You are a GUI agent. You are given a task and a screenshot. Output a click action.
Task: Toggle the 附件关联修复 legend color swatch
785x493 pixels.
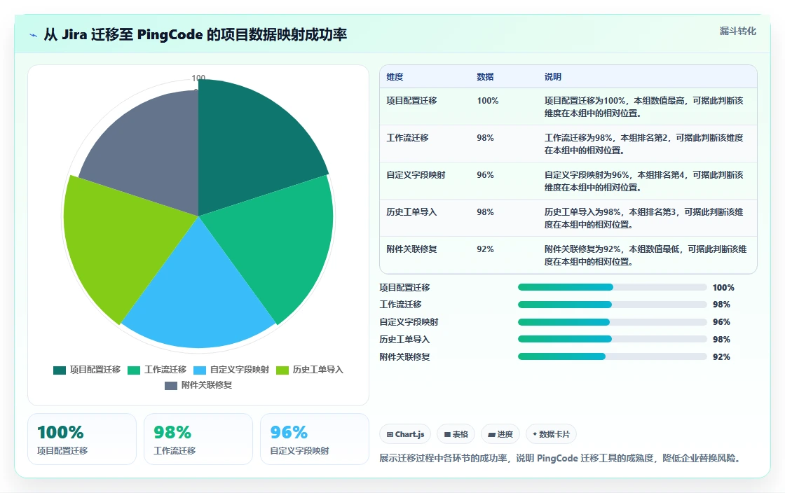171,385
